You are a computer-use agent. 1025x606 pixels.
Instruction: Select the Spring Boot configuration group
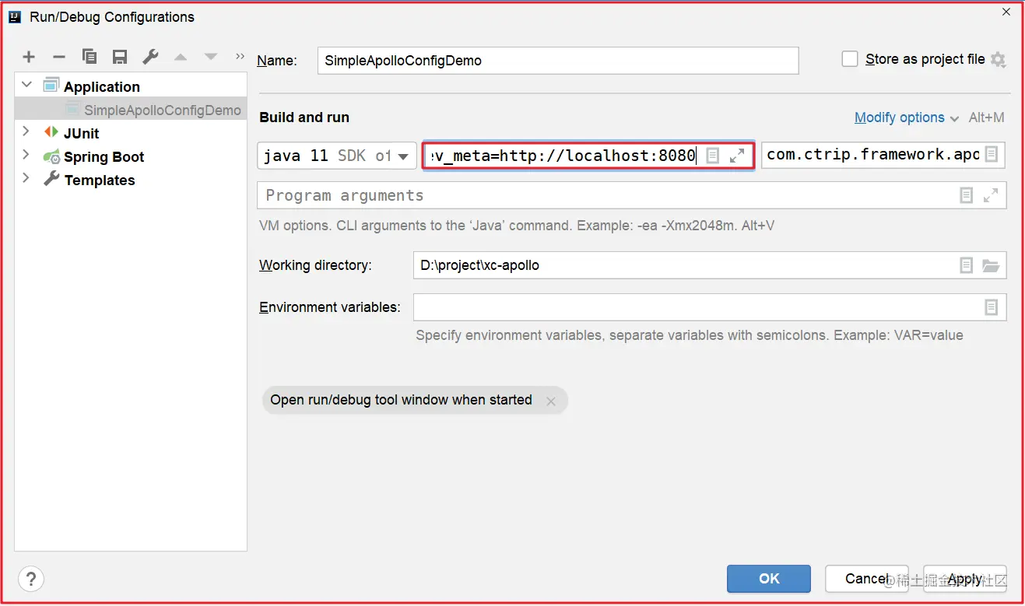point(104,156)
